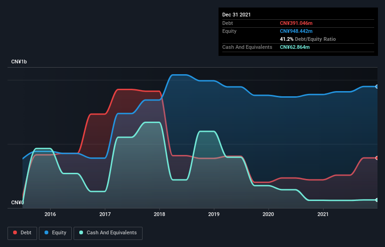Click the 41.2% Debt/Equity Ratio text

(308, 39)
